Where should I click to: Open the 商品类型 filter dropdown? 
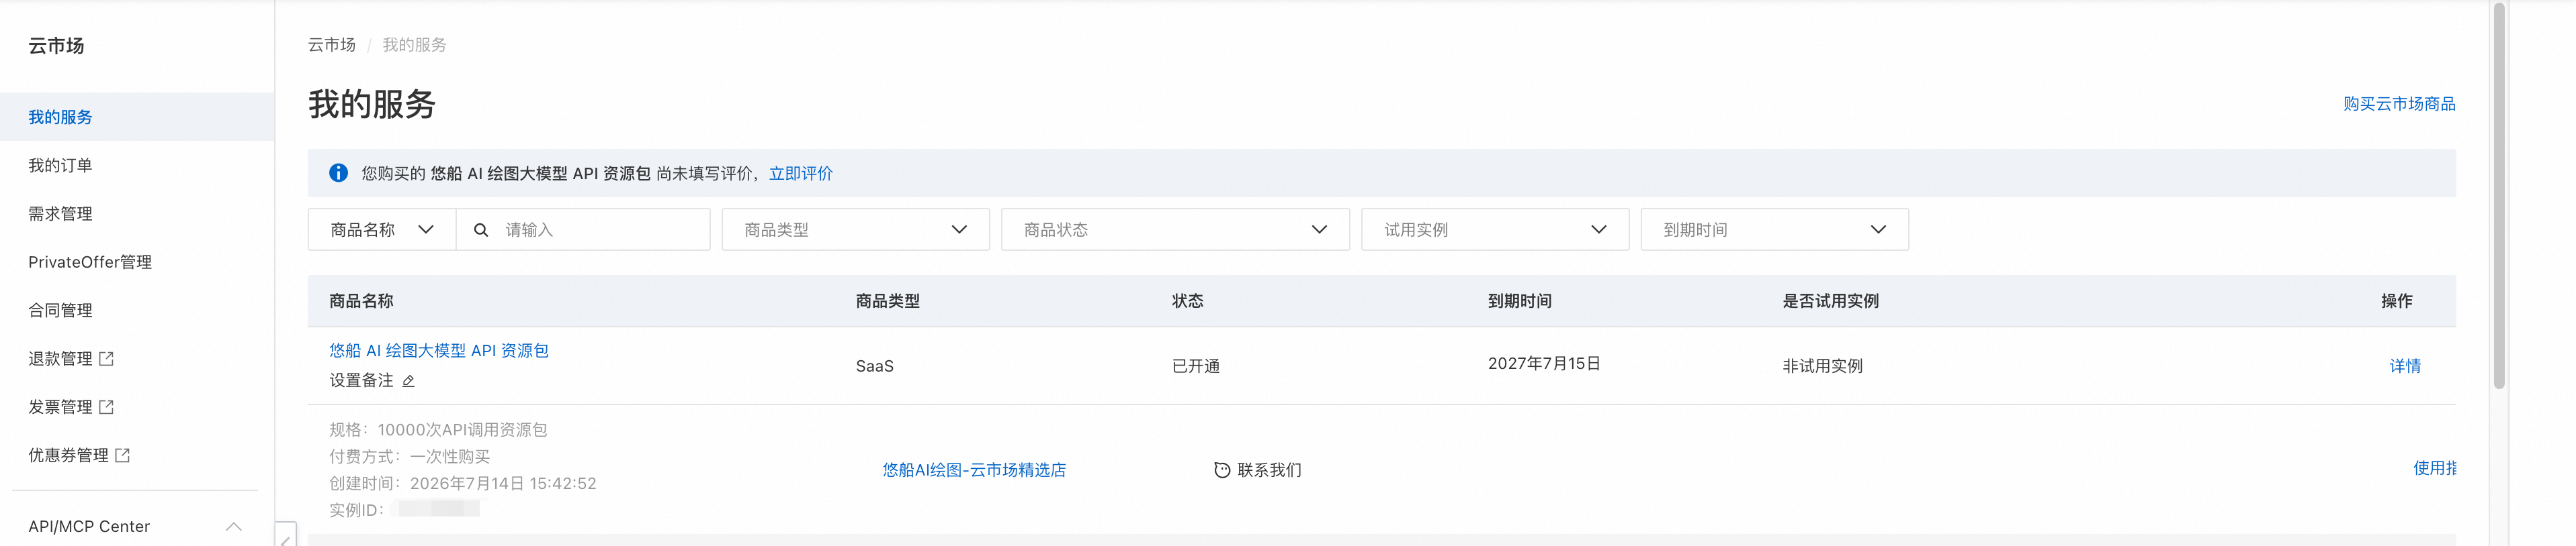(x=855, y=229)
